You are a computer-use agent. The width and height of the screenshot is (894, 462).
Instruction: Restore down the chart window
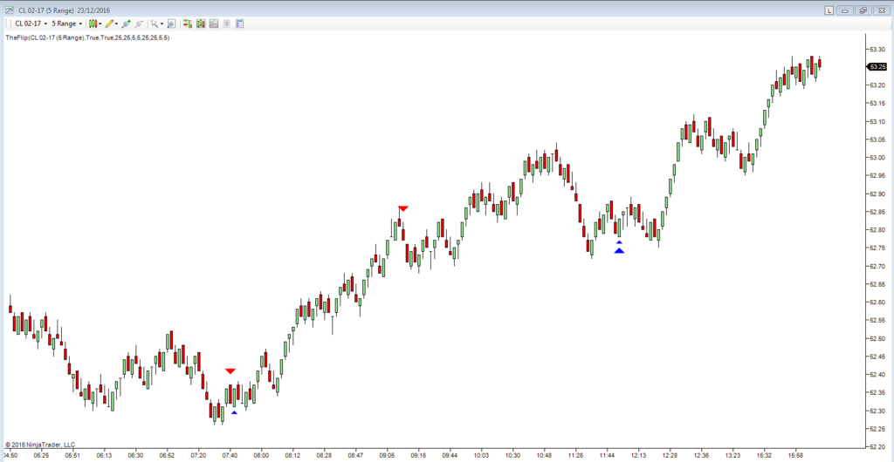pos(862,10)
